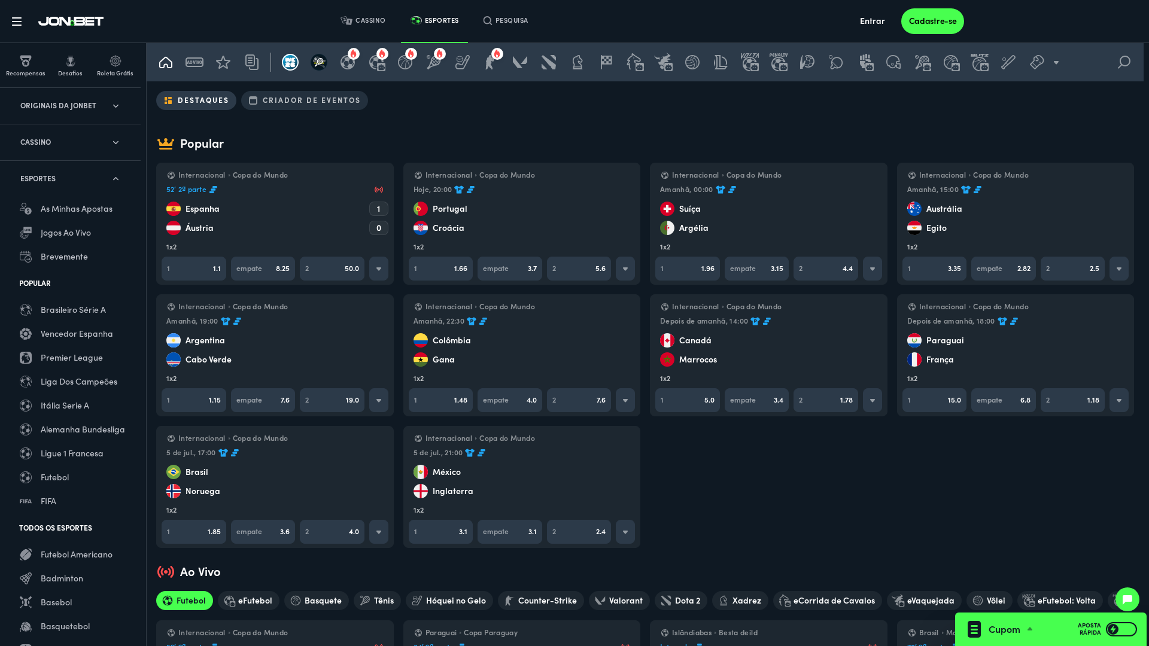Viewport: 1149px width, 646px height.
Task: Bet on França win at 1.18
Action: point(1072,400)
